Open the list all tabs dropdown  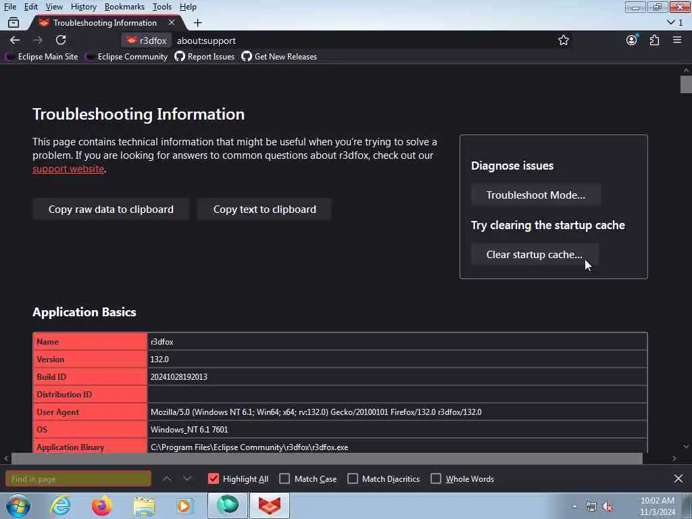674,22
